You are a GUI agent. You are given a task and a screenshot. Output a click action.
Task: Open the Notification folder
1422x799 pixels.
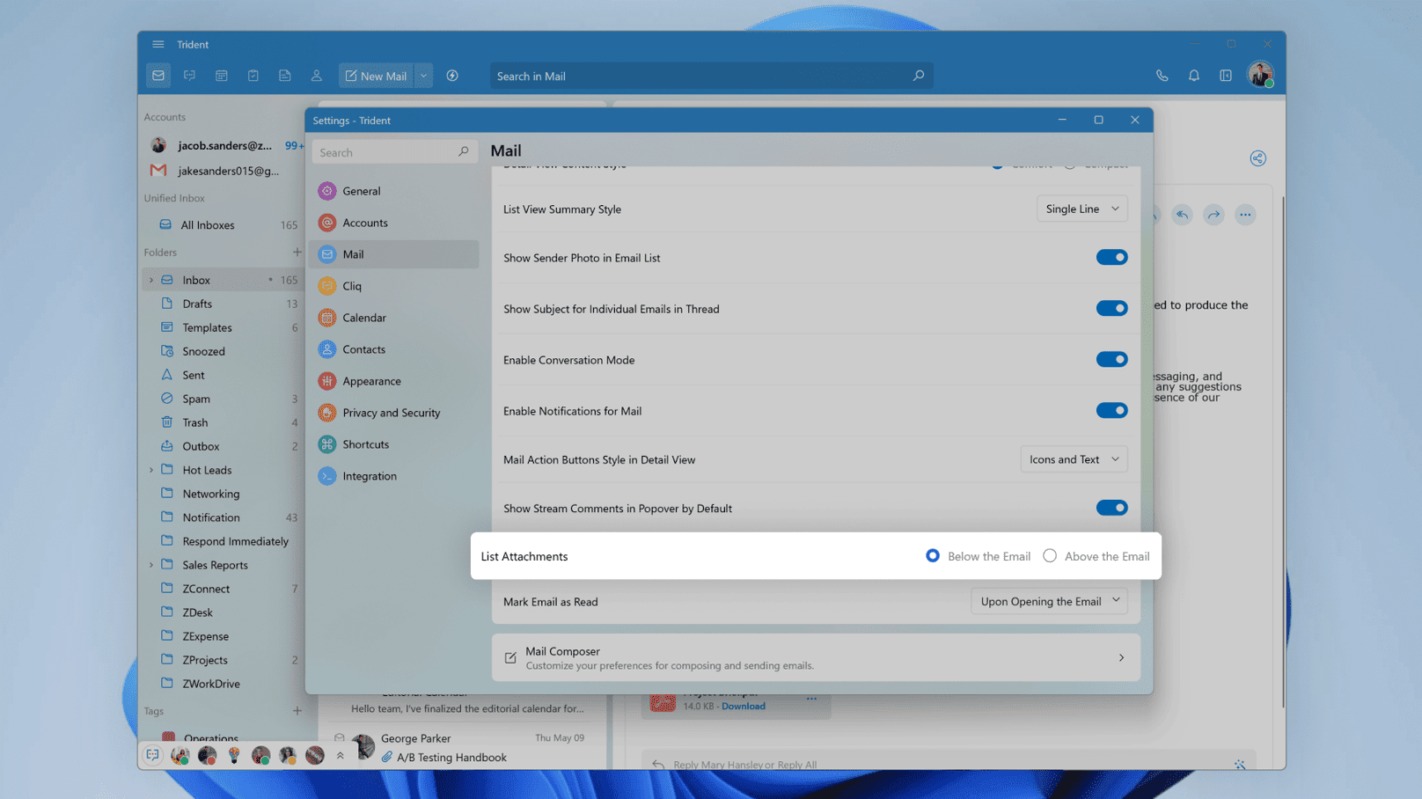click(224, 517)
